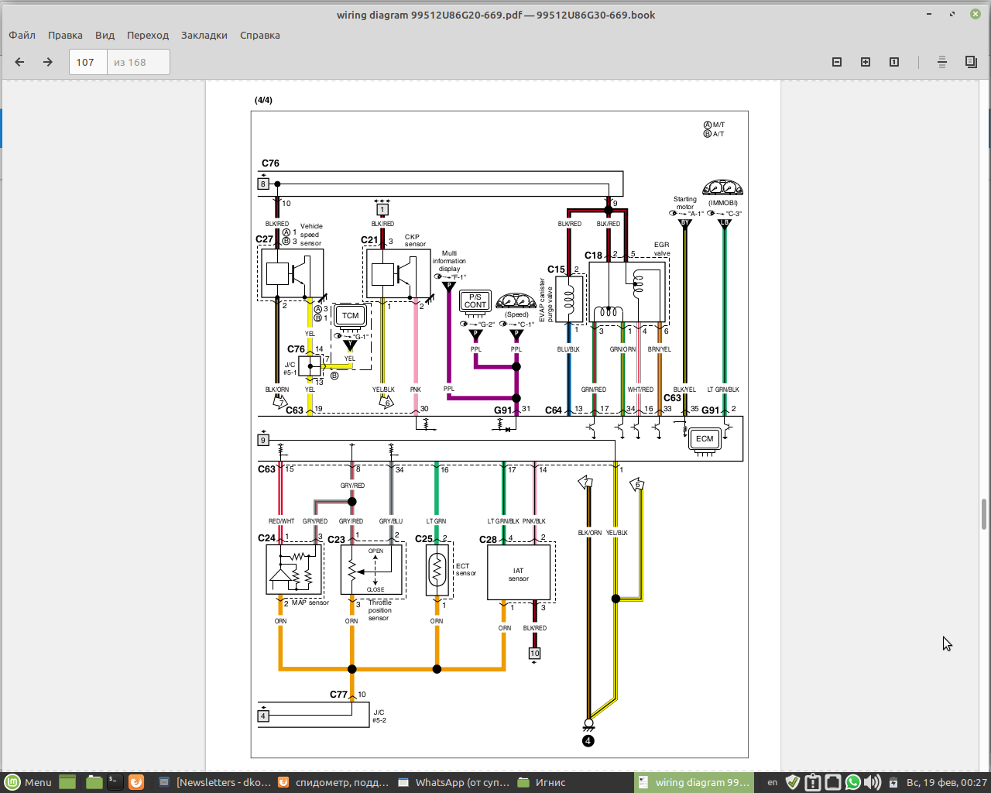This screenshot has width=991, height=793.
Task: Toggle the side panel button
Action: (x=971, y=62)
